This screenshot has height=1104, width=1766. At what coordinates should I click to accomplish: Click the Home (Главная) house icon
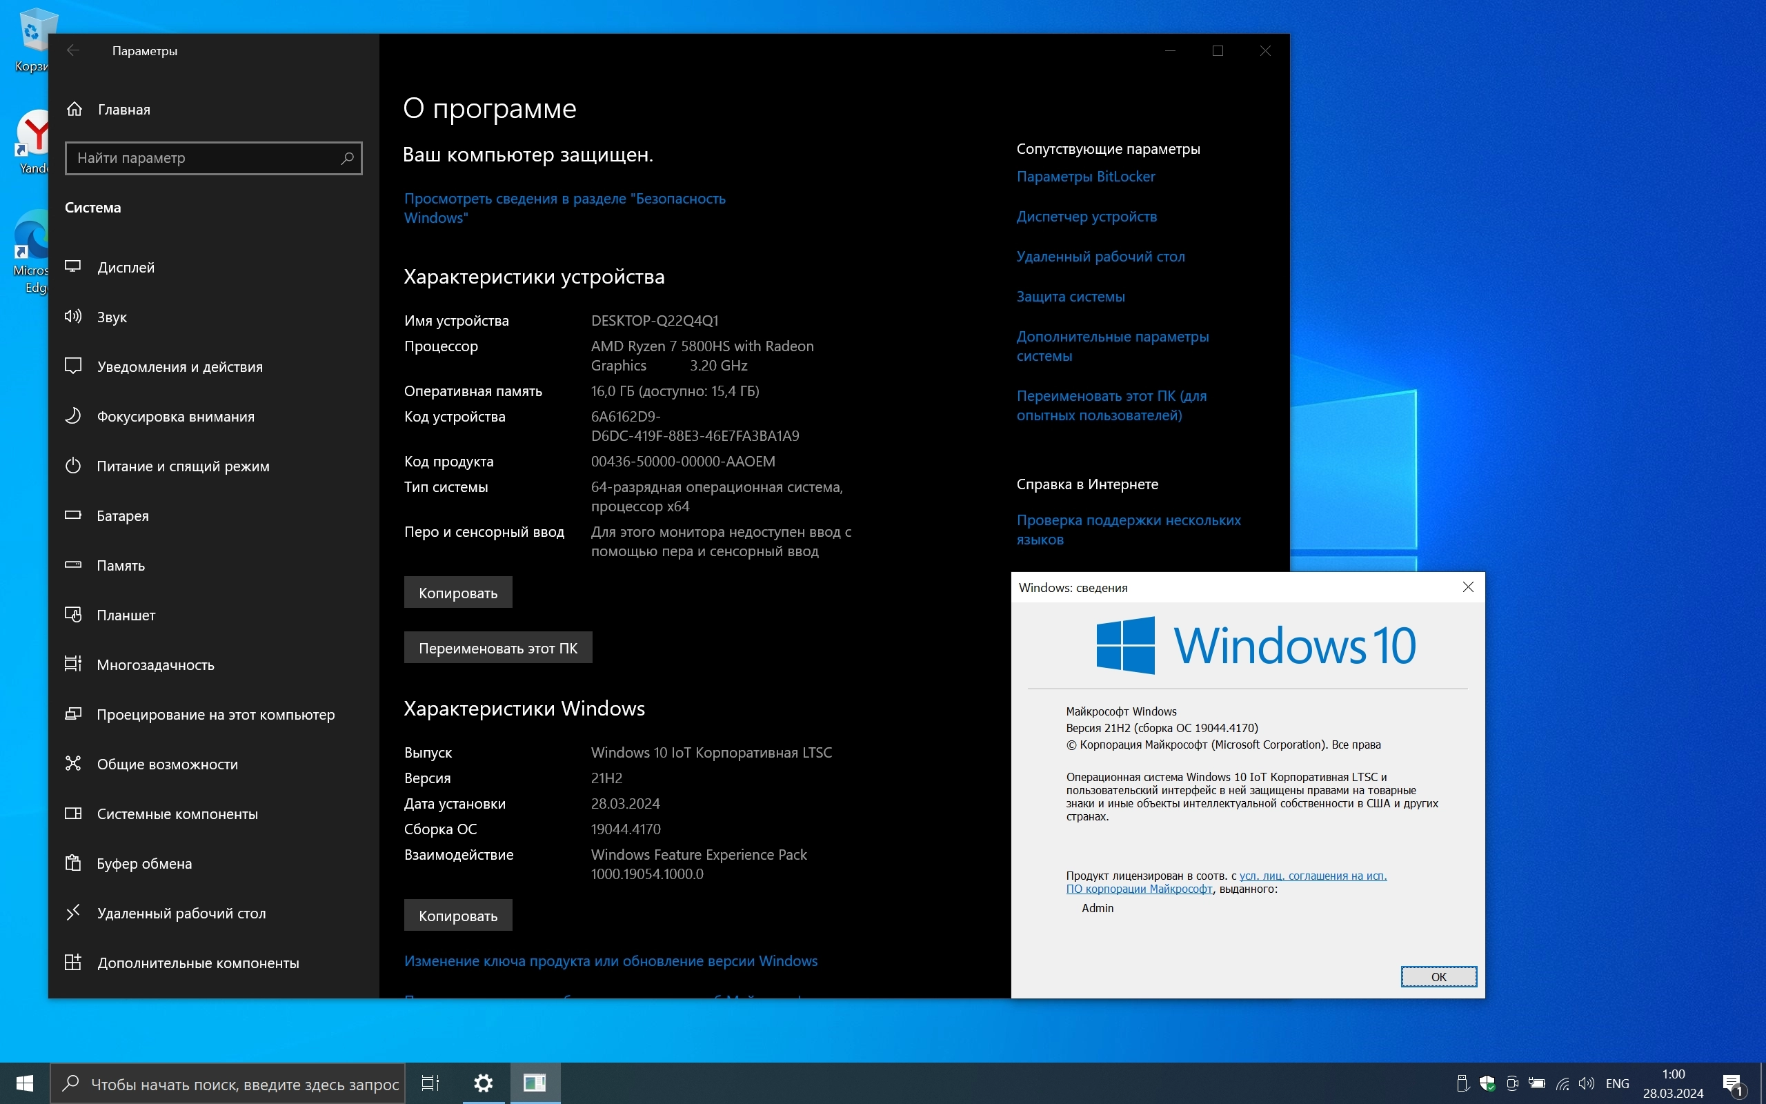point(74,110)
